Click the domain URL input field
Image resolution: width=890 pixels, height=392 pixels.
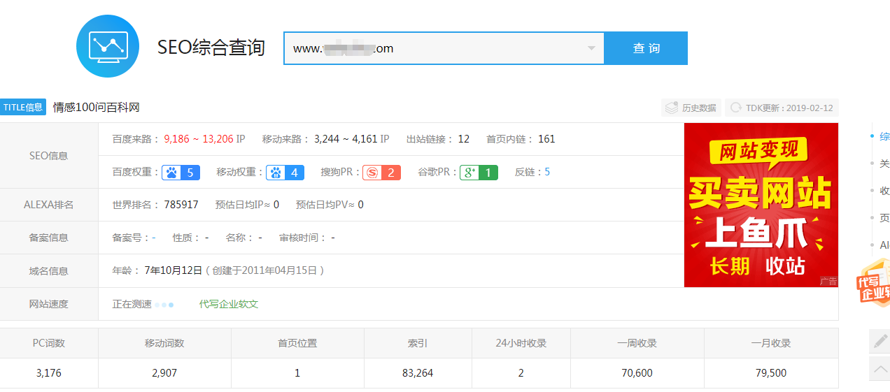(x=434, y=48)
